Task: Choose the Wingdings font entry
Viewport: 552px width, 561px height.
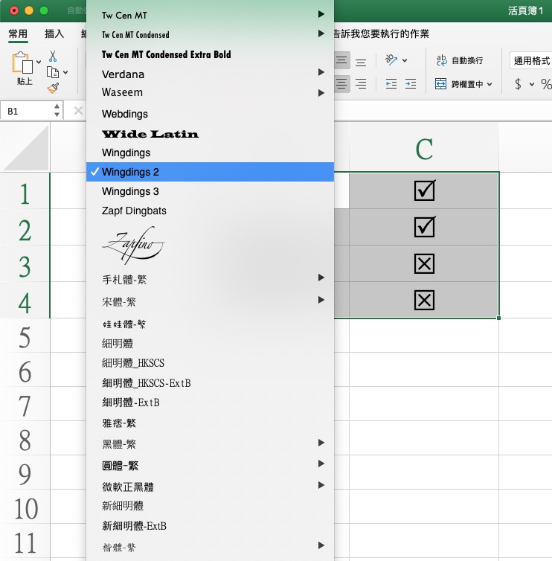Action: [x=210, y=153]
